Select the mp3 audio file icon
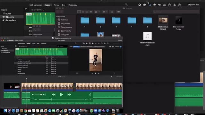 (x=147, y=36)
